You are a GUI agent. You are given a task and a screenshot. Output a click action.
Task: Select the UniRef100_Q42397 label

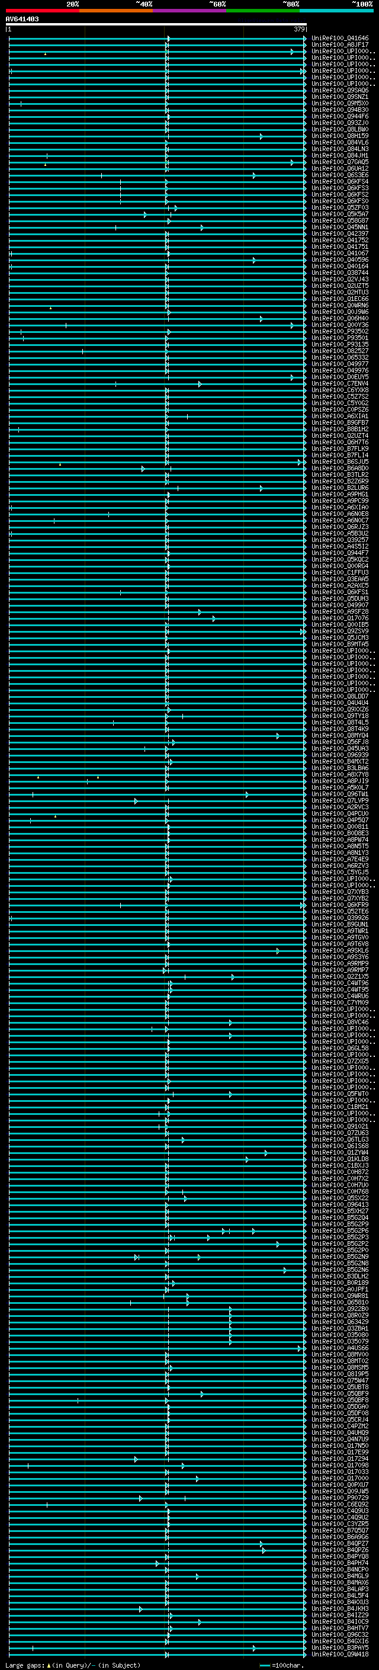340,234
